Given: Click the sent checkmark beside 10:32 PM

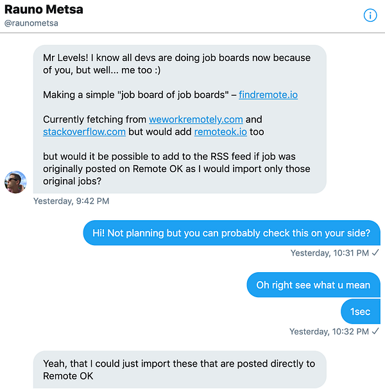Looking at the screenshot, I should (x=375, y=331).
